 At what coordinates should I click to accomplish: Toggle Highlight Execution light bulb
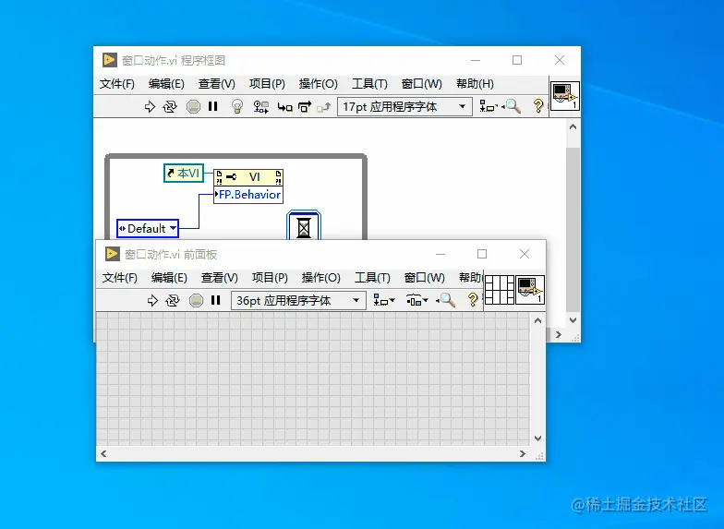[236, 107]
